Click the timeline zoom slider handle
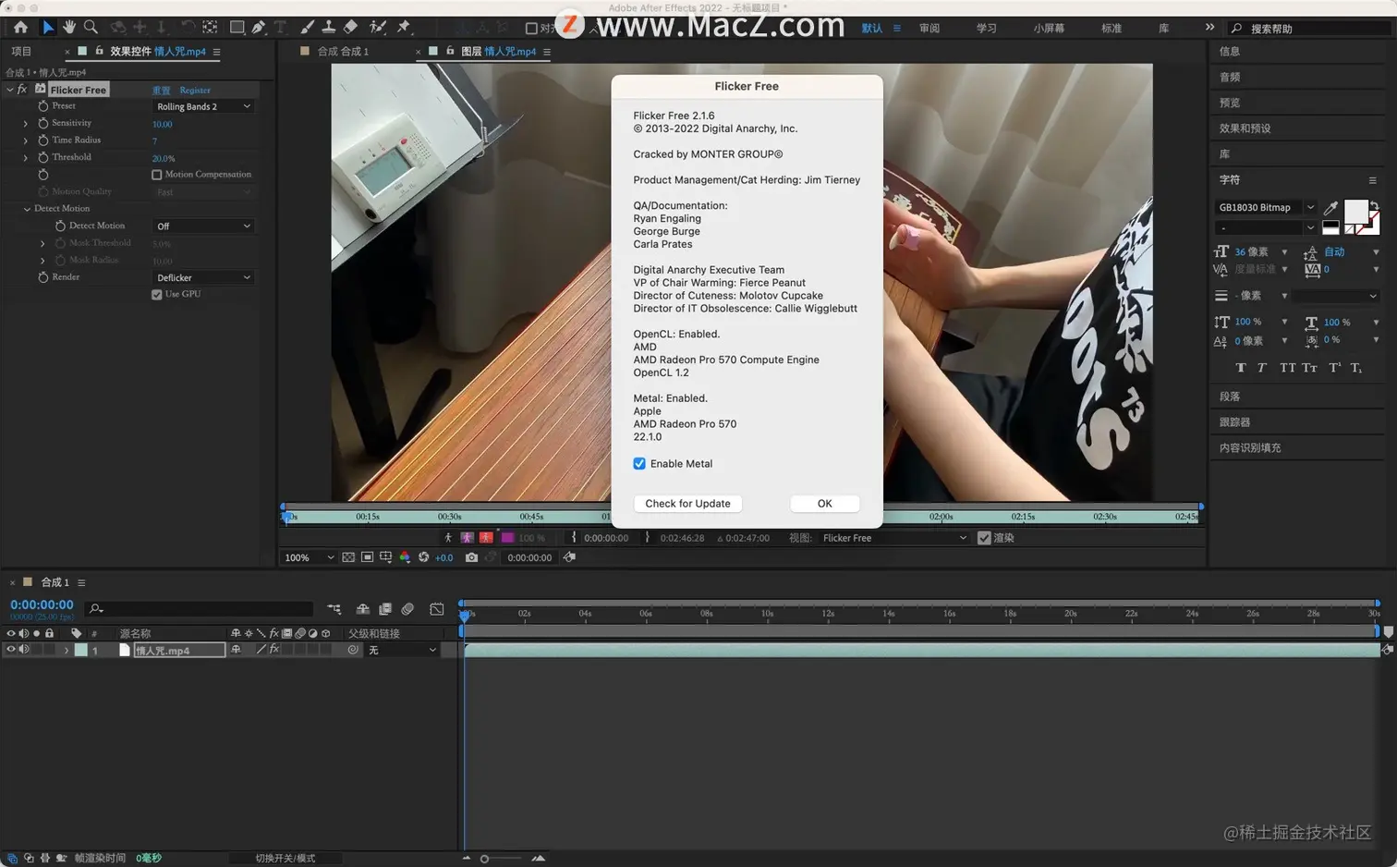1397x867 pixels. click(484, 859)
